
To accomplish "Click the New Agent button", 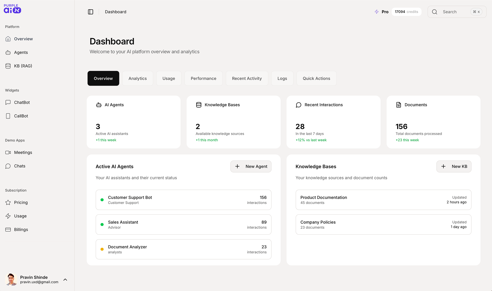I will (251, 166).
